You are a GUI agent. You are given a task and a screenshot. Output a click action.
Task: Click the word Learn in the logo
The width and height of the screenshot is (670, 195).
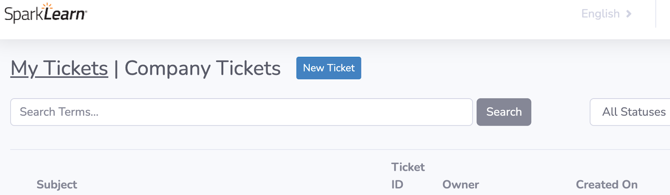[x=64, y=14]
